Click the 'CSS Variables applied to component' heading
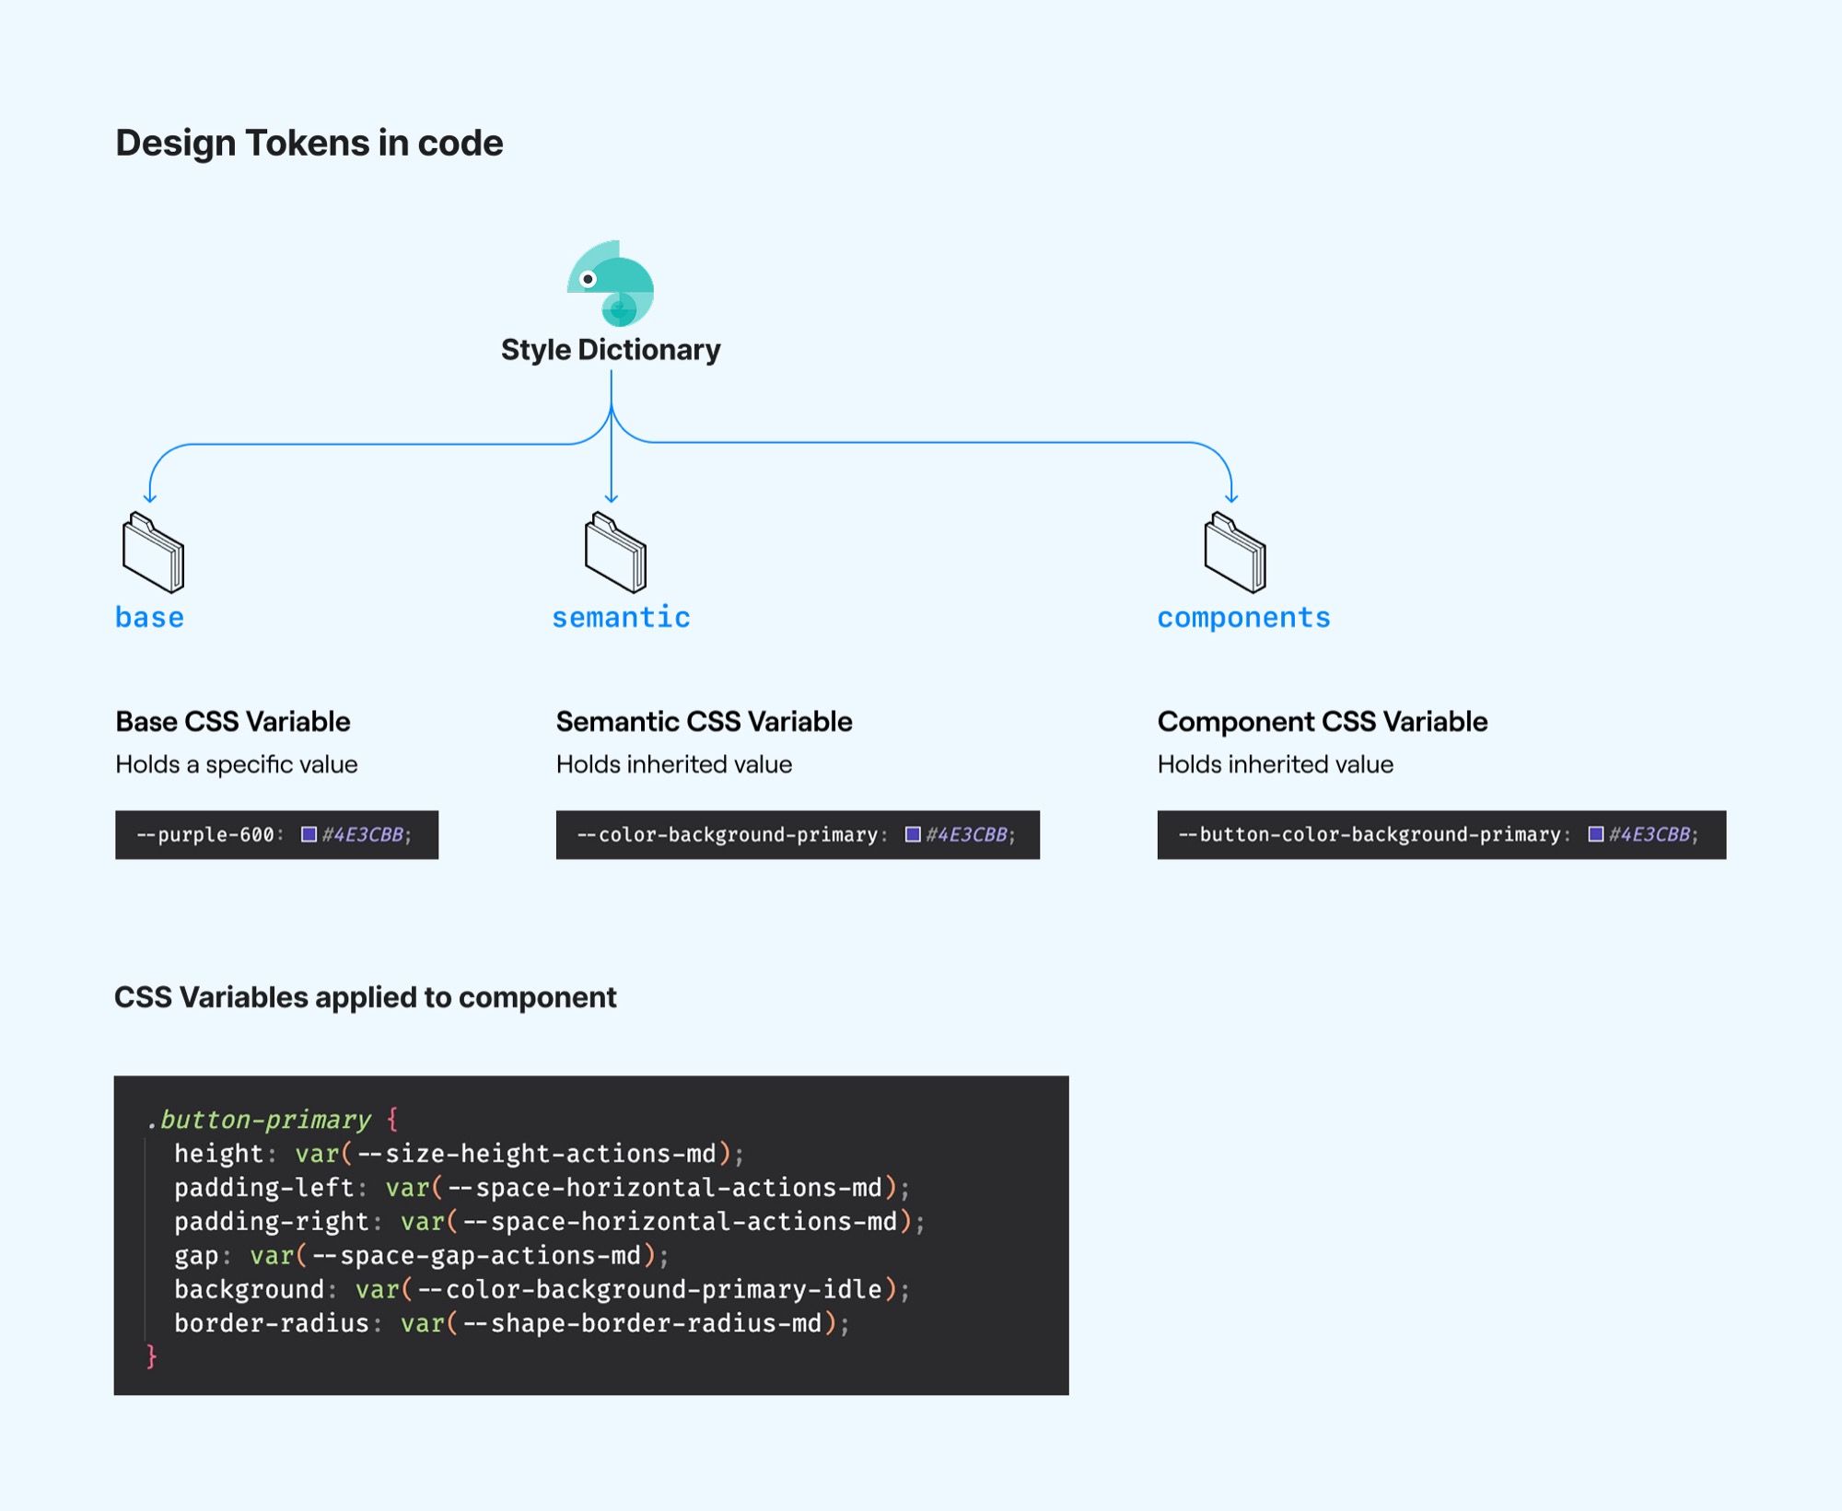 pyautogui.click(x=366, y=997)
